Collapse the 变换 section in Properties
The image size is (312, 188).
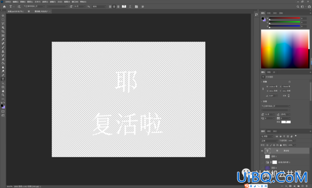click(x=262, y=82)
